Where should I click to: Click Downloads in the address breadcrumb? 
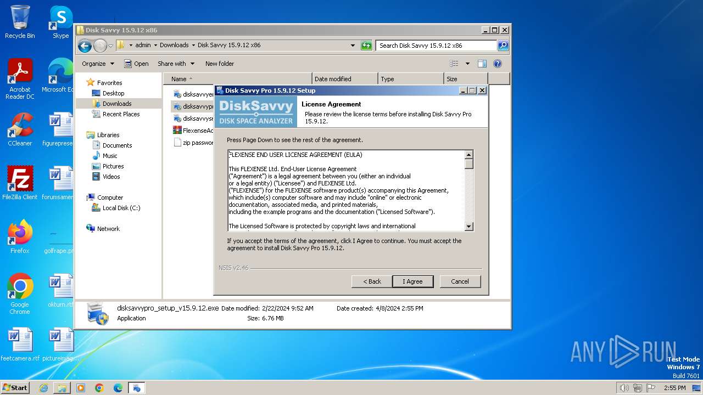174,46
